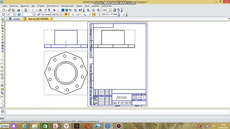Click the Open file icon
This screenshot has height=129, width=230.
coord(9,10)
